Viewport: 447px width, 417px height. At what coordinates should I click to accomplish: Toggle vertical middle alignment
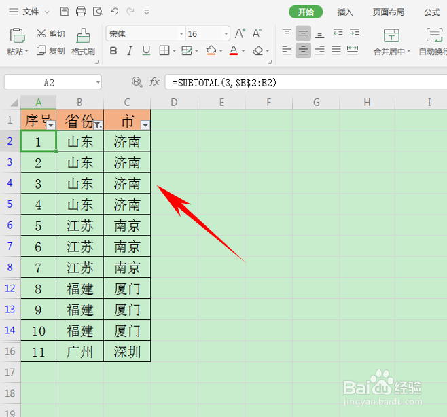point(303,33)
